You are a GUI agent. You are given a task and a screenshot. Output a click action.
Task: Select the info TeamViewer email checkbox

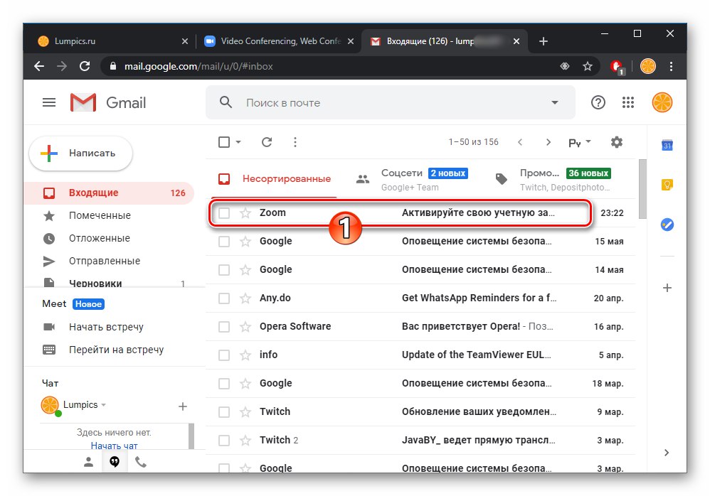(x=224, y=355)
